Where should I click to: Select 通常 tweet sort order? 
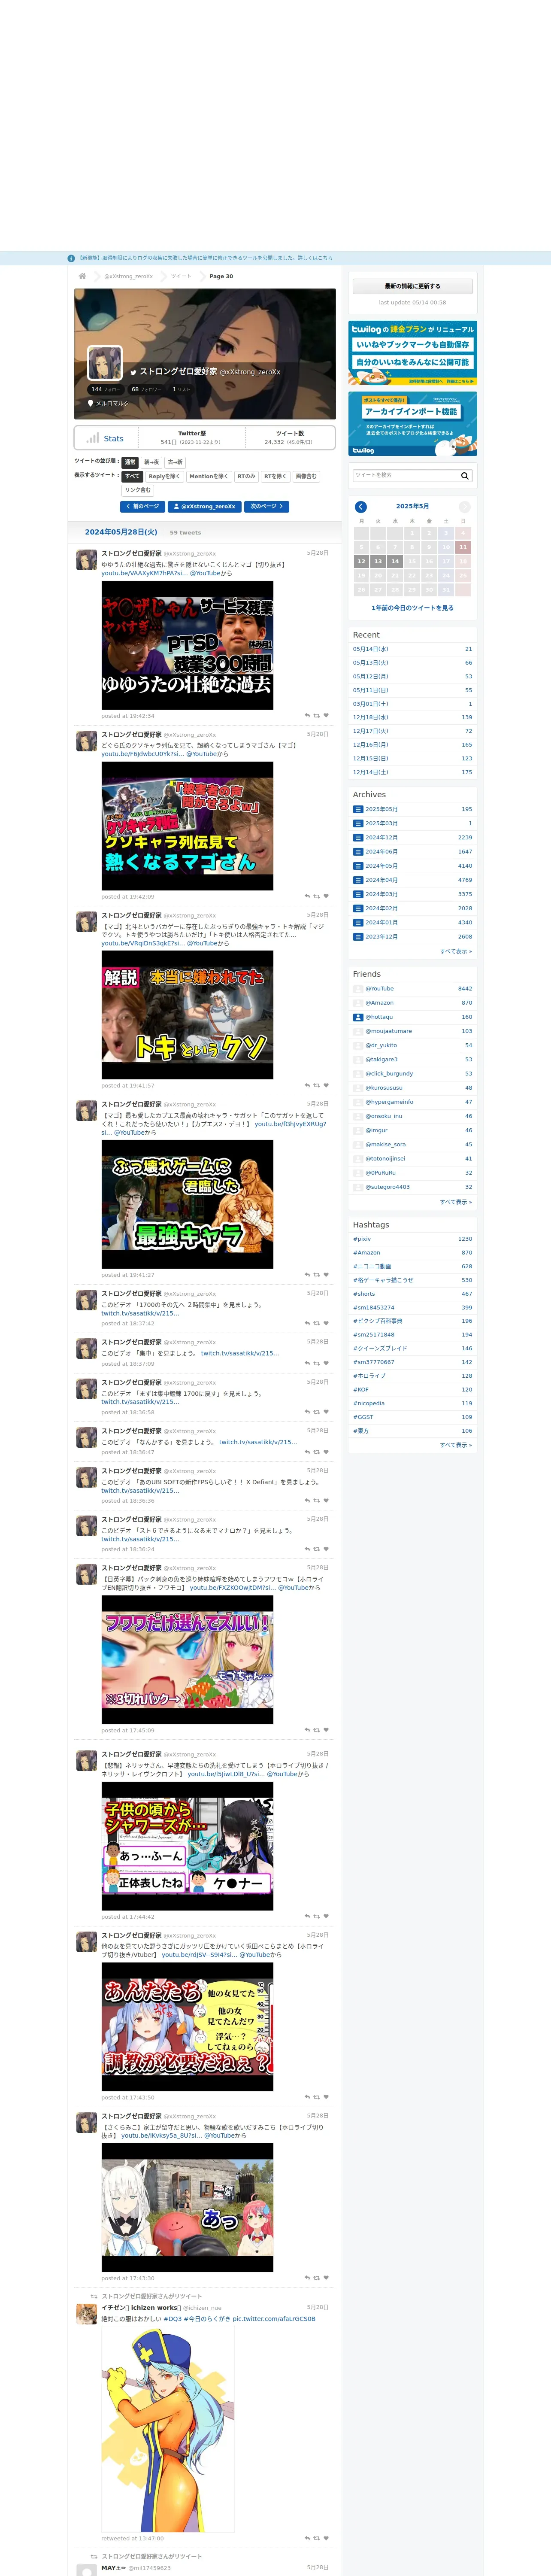click(x=130, y=462)
